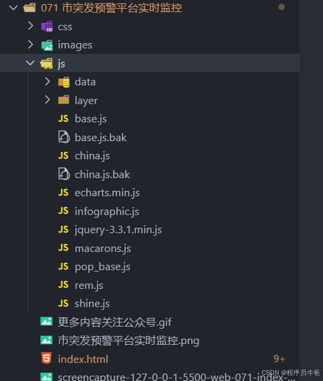Click the green images folder icon

pyautogui.click(x=47, y=45)
